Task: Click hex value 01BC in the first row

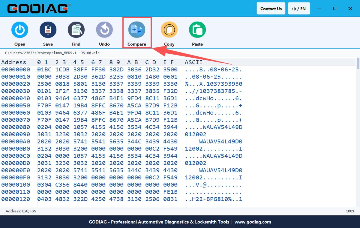Action: coord(44,70)
